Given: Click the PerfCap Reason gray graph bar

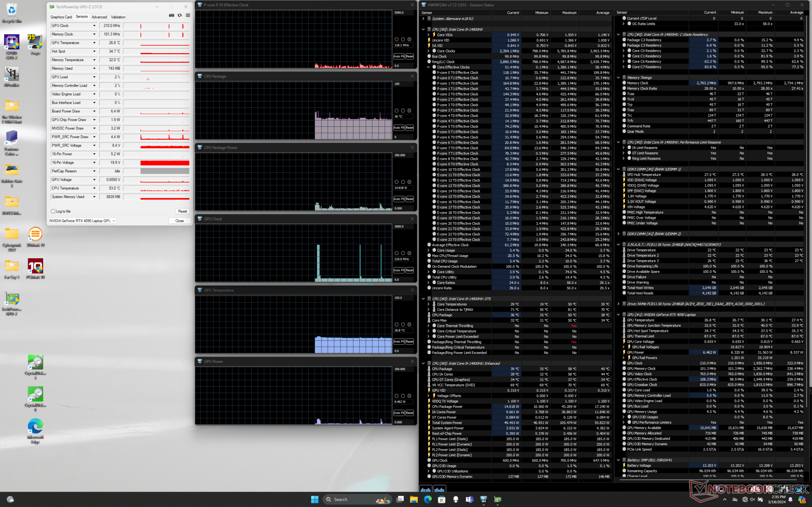Looking at the screenshot, I should (165, 171).
